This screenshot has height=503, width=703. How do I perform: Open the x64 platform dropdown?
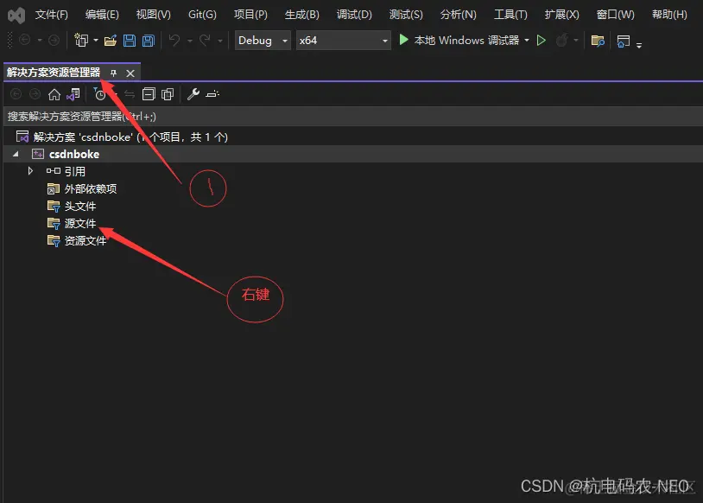click(x=343, y=41)
